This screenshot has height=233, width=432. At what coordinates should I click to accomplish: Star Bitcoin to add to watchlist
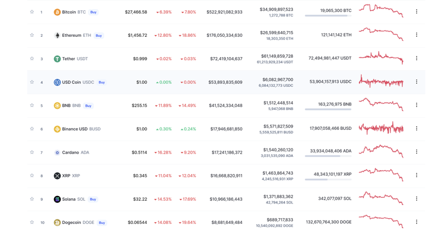pyautogui.click(x=32, y=12)
